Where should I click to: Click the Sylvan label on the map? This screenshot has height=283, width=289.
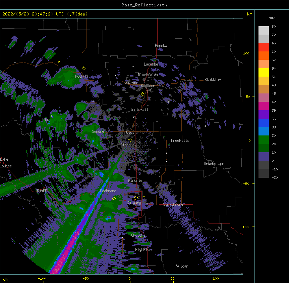point(131,82)
